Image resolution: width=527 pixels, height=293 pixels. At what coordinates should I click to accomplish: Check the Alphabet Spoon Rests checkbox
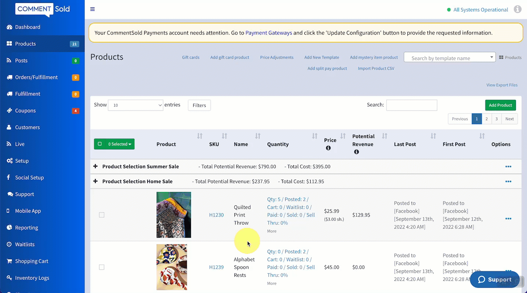[102, 267]
